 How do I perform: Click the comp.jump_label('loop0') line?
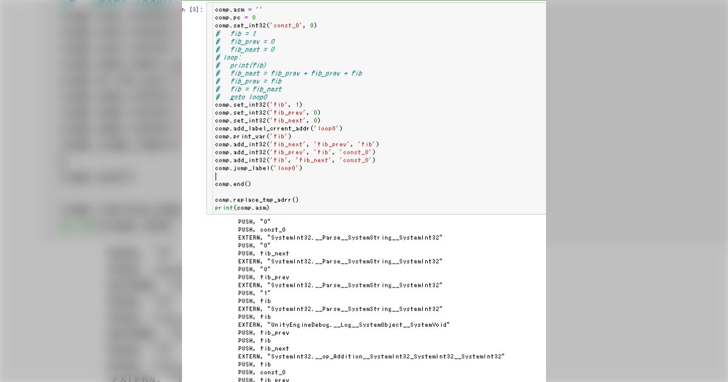pos(258,168)
